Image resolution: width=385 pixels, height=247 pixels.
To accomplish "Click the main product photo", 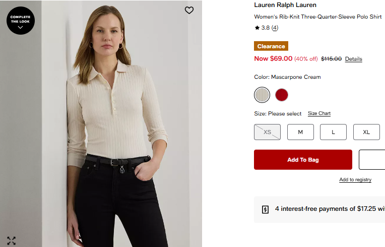I will 116,126.
